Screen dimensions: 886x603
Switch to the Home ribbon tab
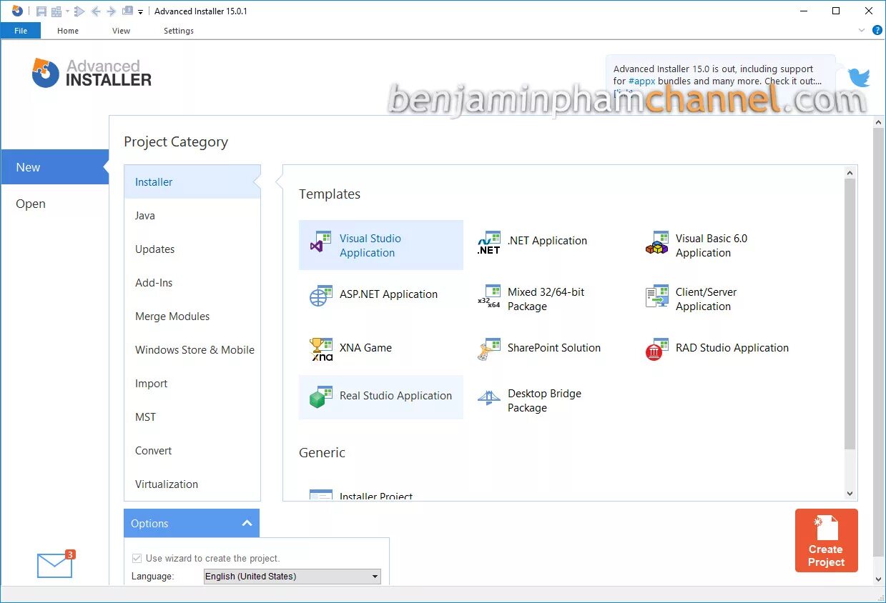68,31
